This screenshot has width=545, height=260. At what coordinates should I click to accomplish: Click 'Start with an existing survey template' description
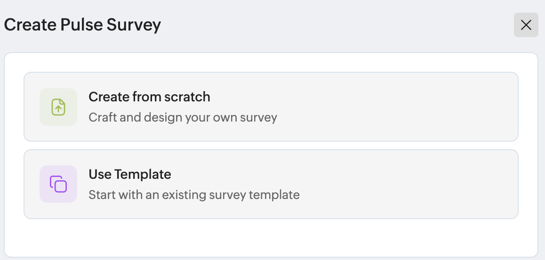tap(194, 195)
